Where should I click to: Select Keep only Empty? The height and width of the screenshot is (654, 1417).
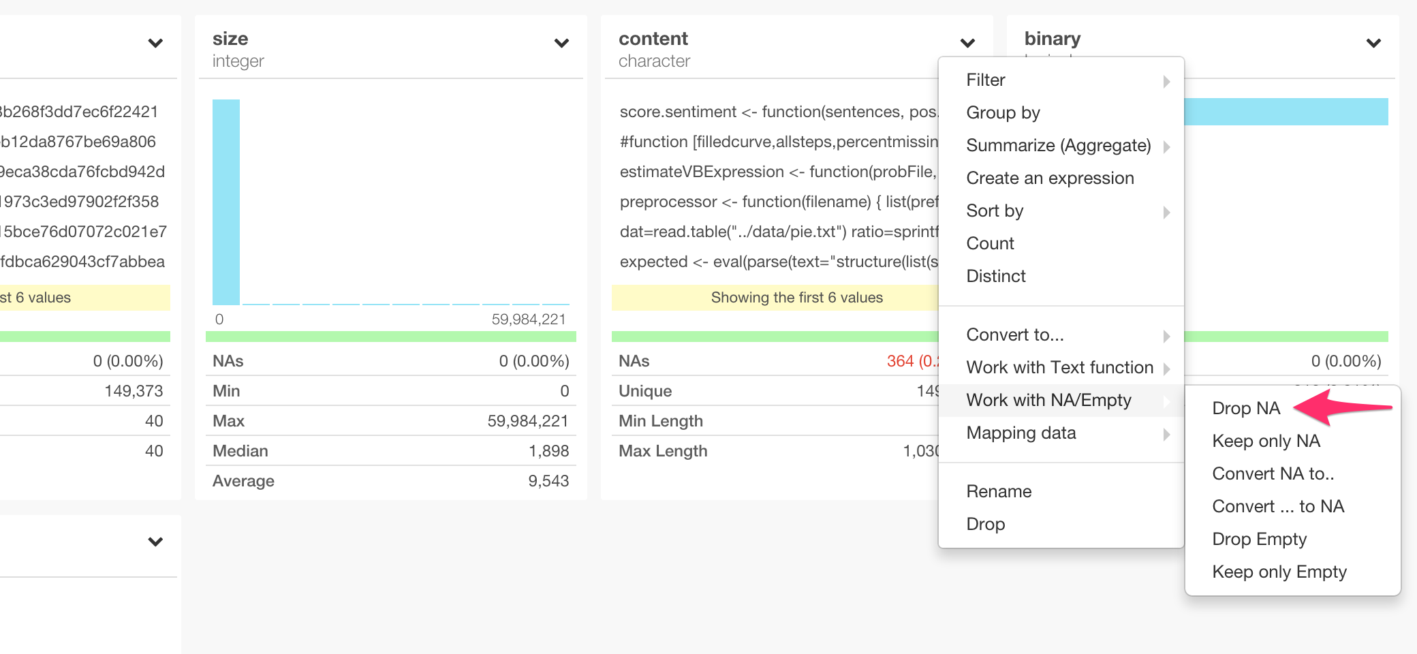1279,572
